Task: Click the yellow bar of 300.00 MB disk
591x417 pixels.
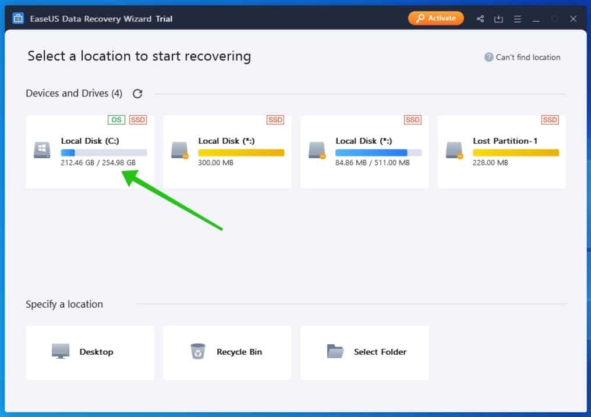Action: coord(241,152)
